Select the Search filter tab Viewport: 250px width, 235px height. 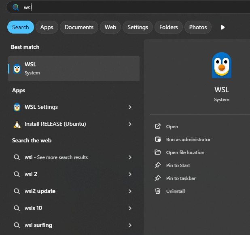click(x=21, y=27)
